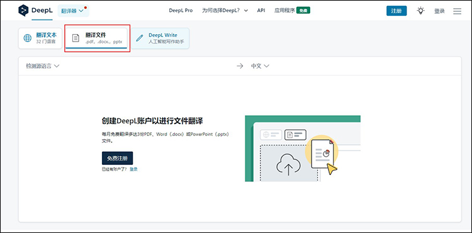Click the pencil icon in the DeepL Write tab
The height and width of the screenshot is (233, 472).
point(139,38)
